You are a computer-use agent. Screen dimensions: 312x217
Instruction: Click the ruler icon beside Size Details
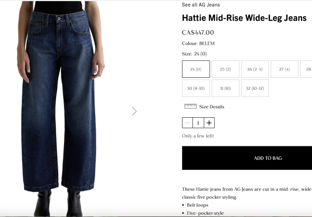click(190, 106)
